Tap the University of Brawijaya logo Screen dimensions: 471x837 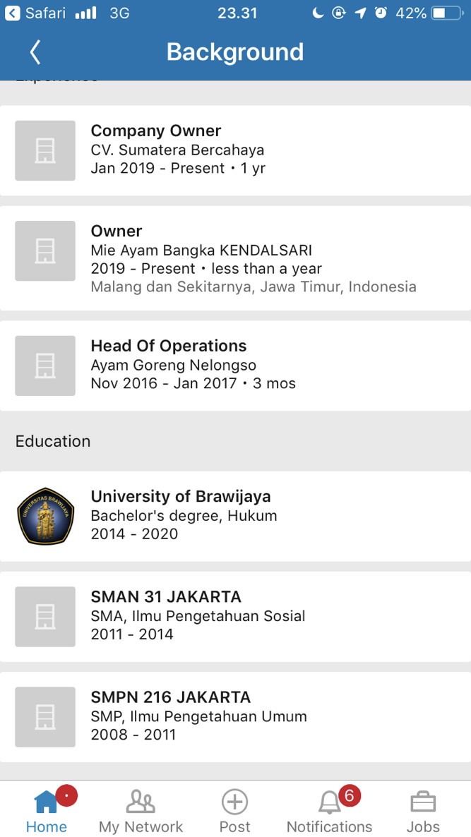click(45, 516)
